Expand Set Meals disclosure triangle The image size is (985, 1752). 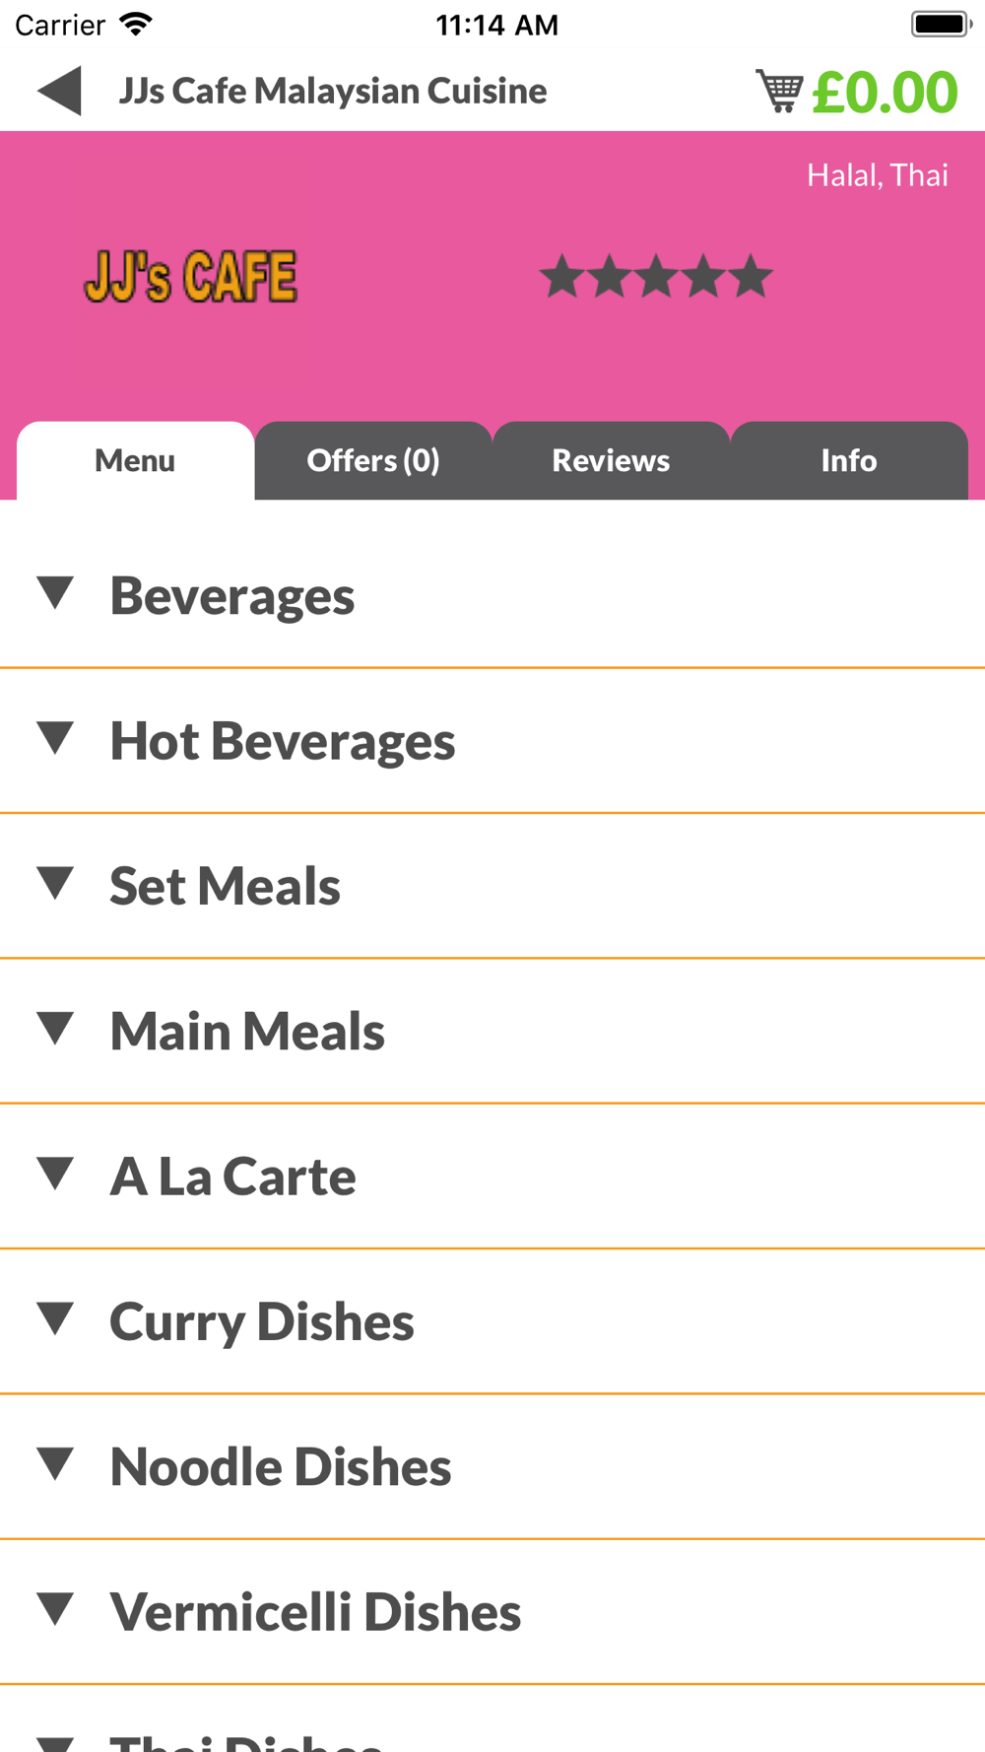pyautogui.click(x=55, y=883)
